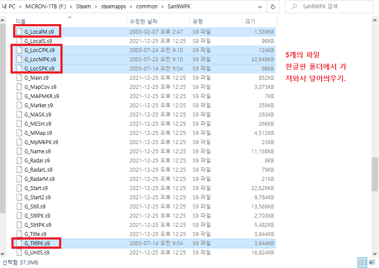
Task: Click the file icon of G_Name.s9
Action: [x=19, y=151]
